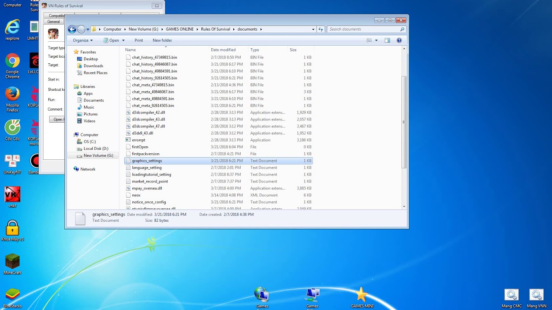Launch the MineCraft desktop shortcut
552x310 pixels.
click(x=12, y=264)
